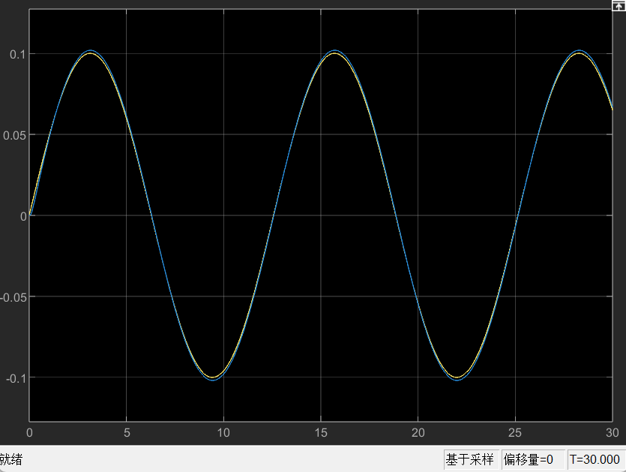Select the third waveform crest past x=25
Screen dimensions: 626x472
578,52
